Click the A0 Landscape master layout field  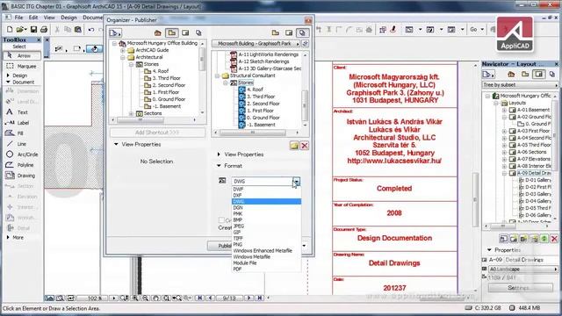524,269
